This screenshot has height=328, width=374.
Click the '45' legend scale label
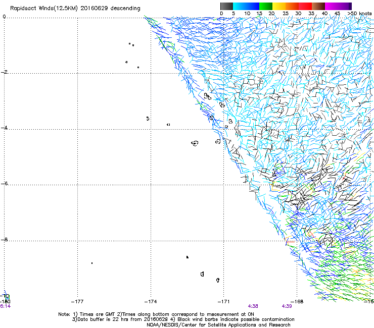(x=337, y=14)
